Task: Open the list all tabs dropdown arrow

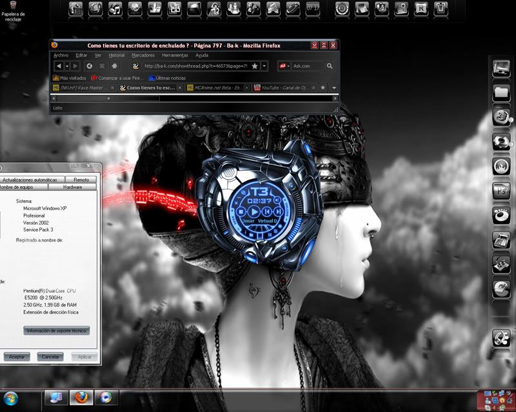Action: [x=334, y=88]
